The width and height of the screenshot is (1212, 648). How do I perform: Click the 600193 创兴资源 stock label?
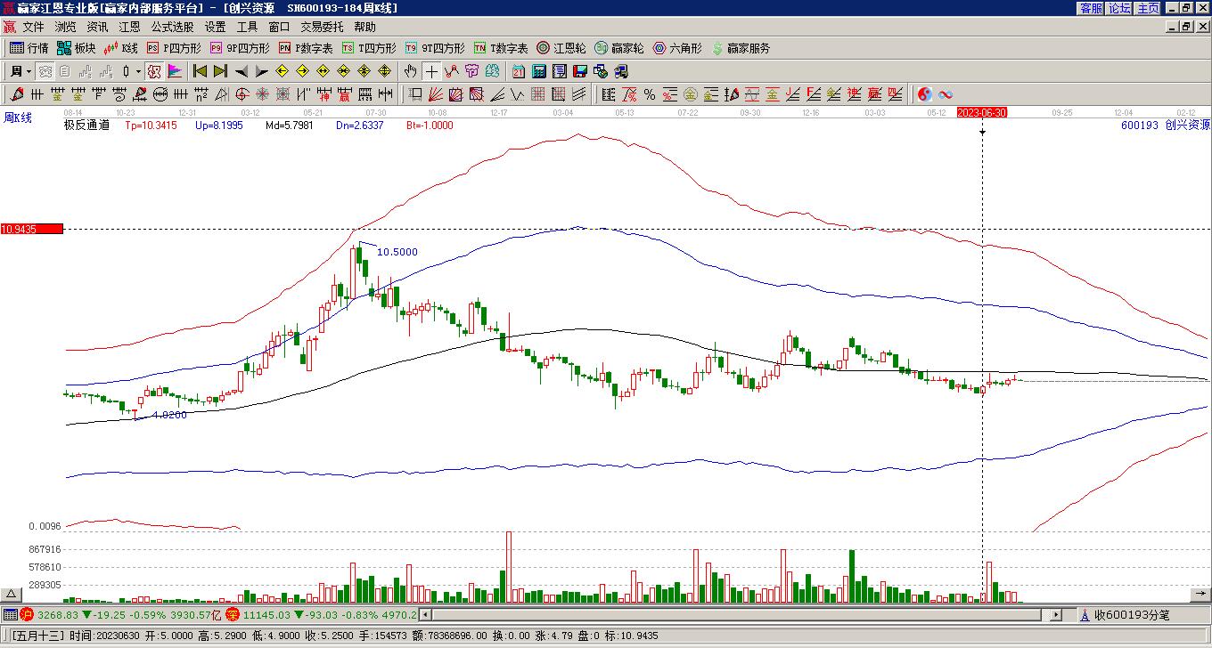1166,126
